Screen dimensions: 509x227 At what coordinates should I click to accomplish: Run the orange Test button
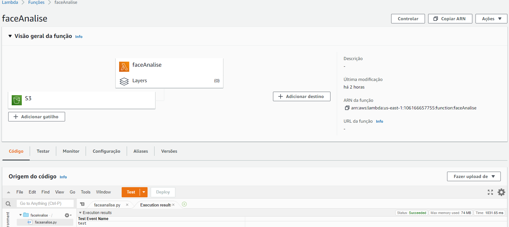[131, 192]
